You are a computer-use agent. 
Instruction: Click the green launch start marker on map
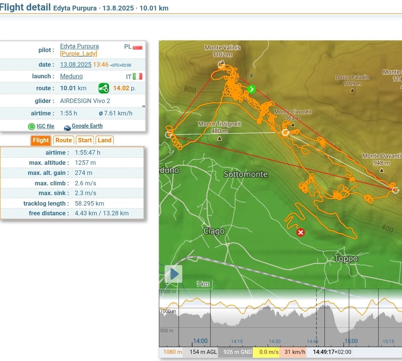tap(251, 89)
